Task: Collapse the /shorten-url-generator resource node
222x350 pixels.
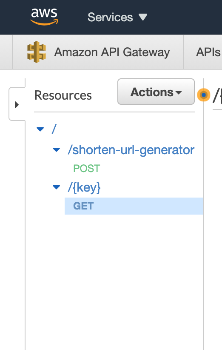Action: click(57, 150)
